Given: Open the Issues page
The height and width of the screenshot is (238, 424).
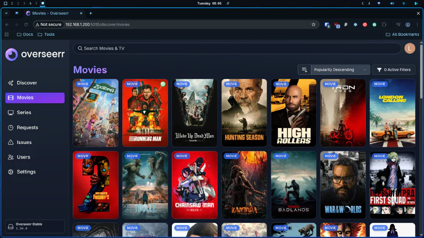Looking at the screenshot, I should (24, 143).
